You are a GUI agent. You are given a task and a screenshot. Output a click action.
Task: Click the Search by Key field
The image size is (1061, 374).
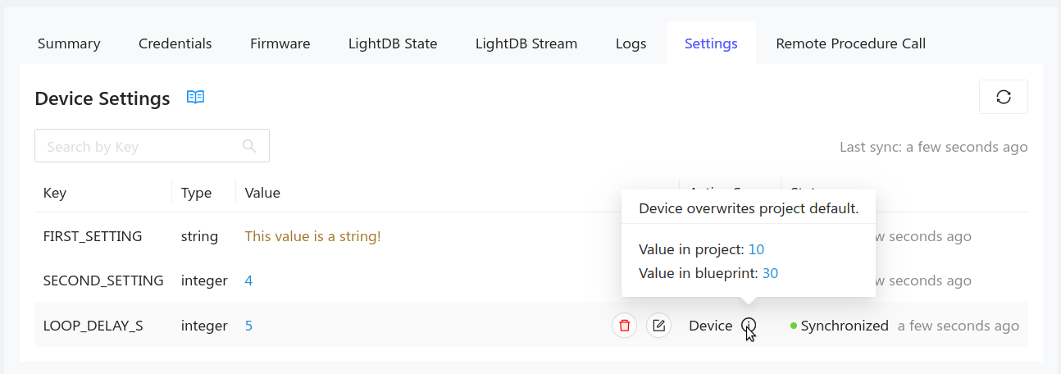pos(139,146)
